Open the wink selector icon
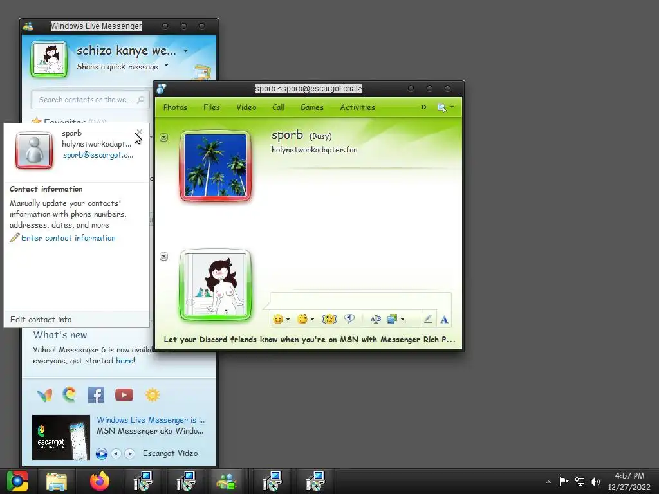The width and height of the screenshot is (659, 494). coord(302,319)
